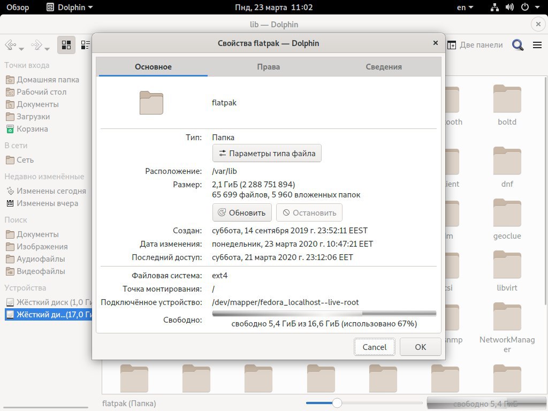Open the date and time clock menu
548x411 pixels.
point(273,7)
